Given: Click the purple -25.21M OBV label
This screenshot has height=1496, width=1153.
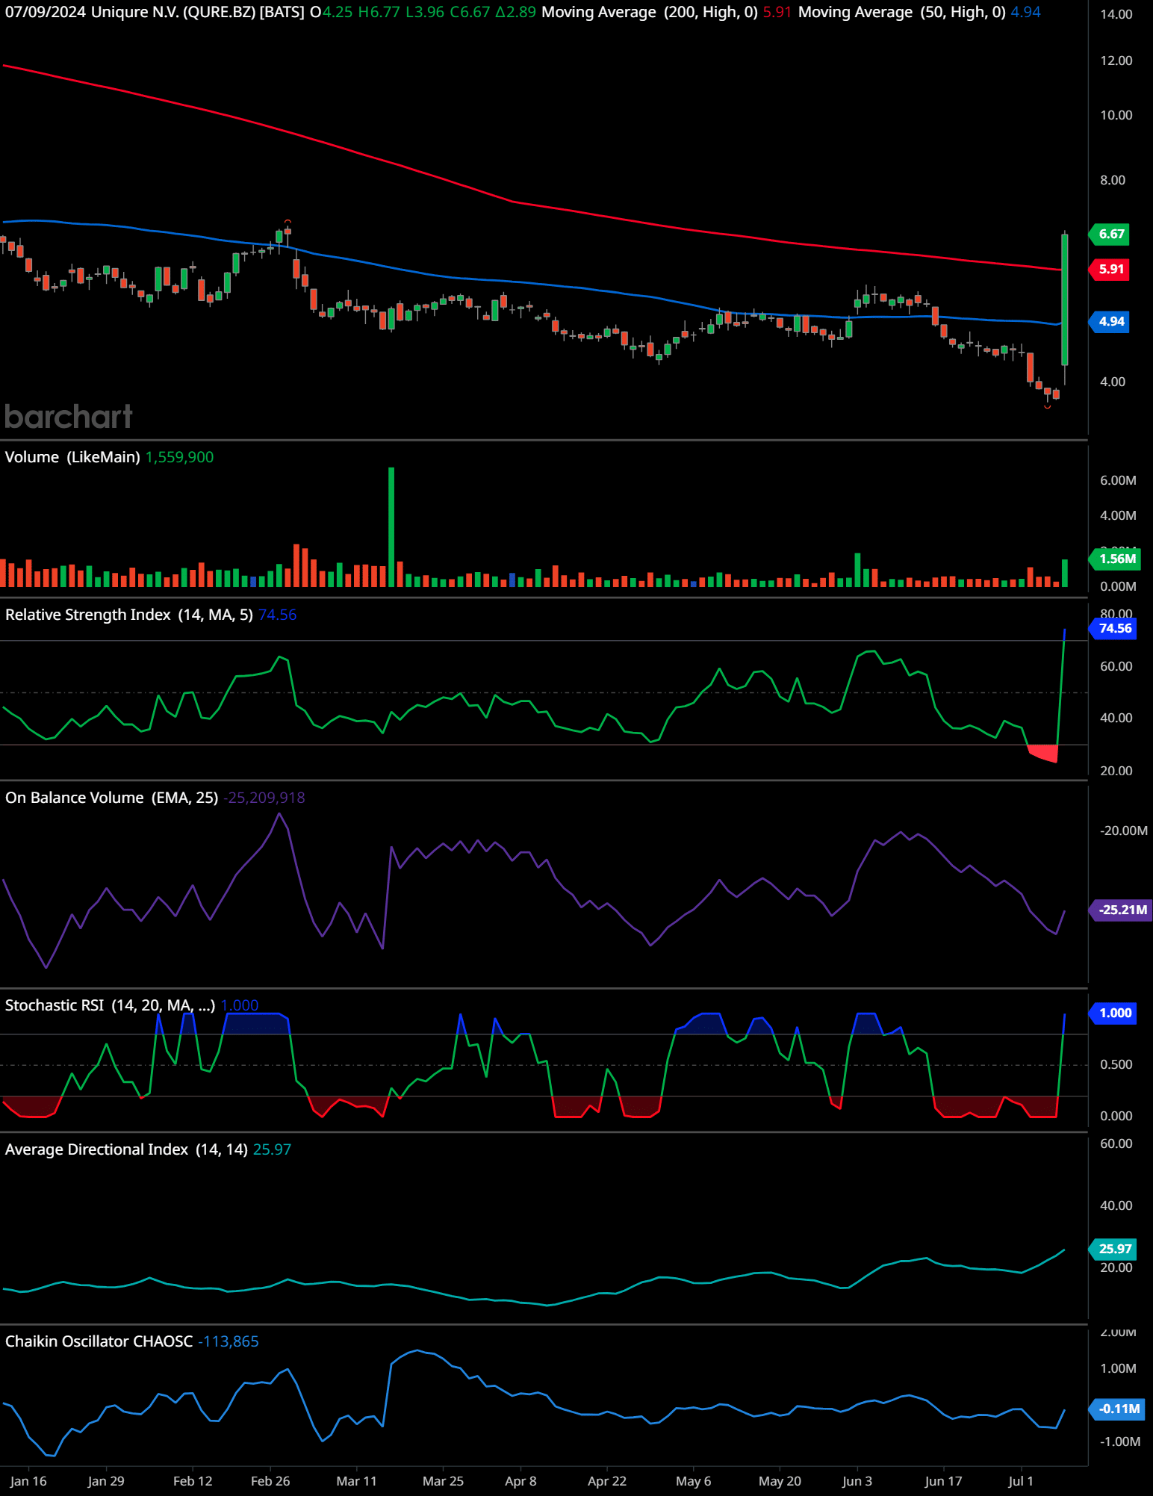Looking at the screenshot, I should 1121,910.
